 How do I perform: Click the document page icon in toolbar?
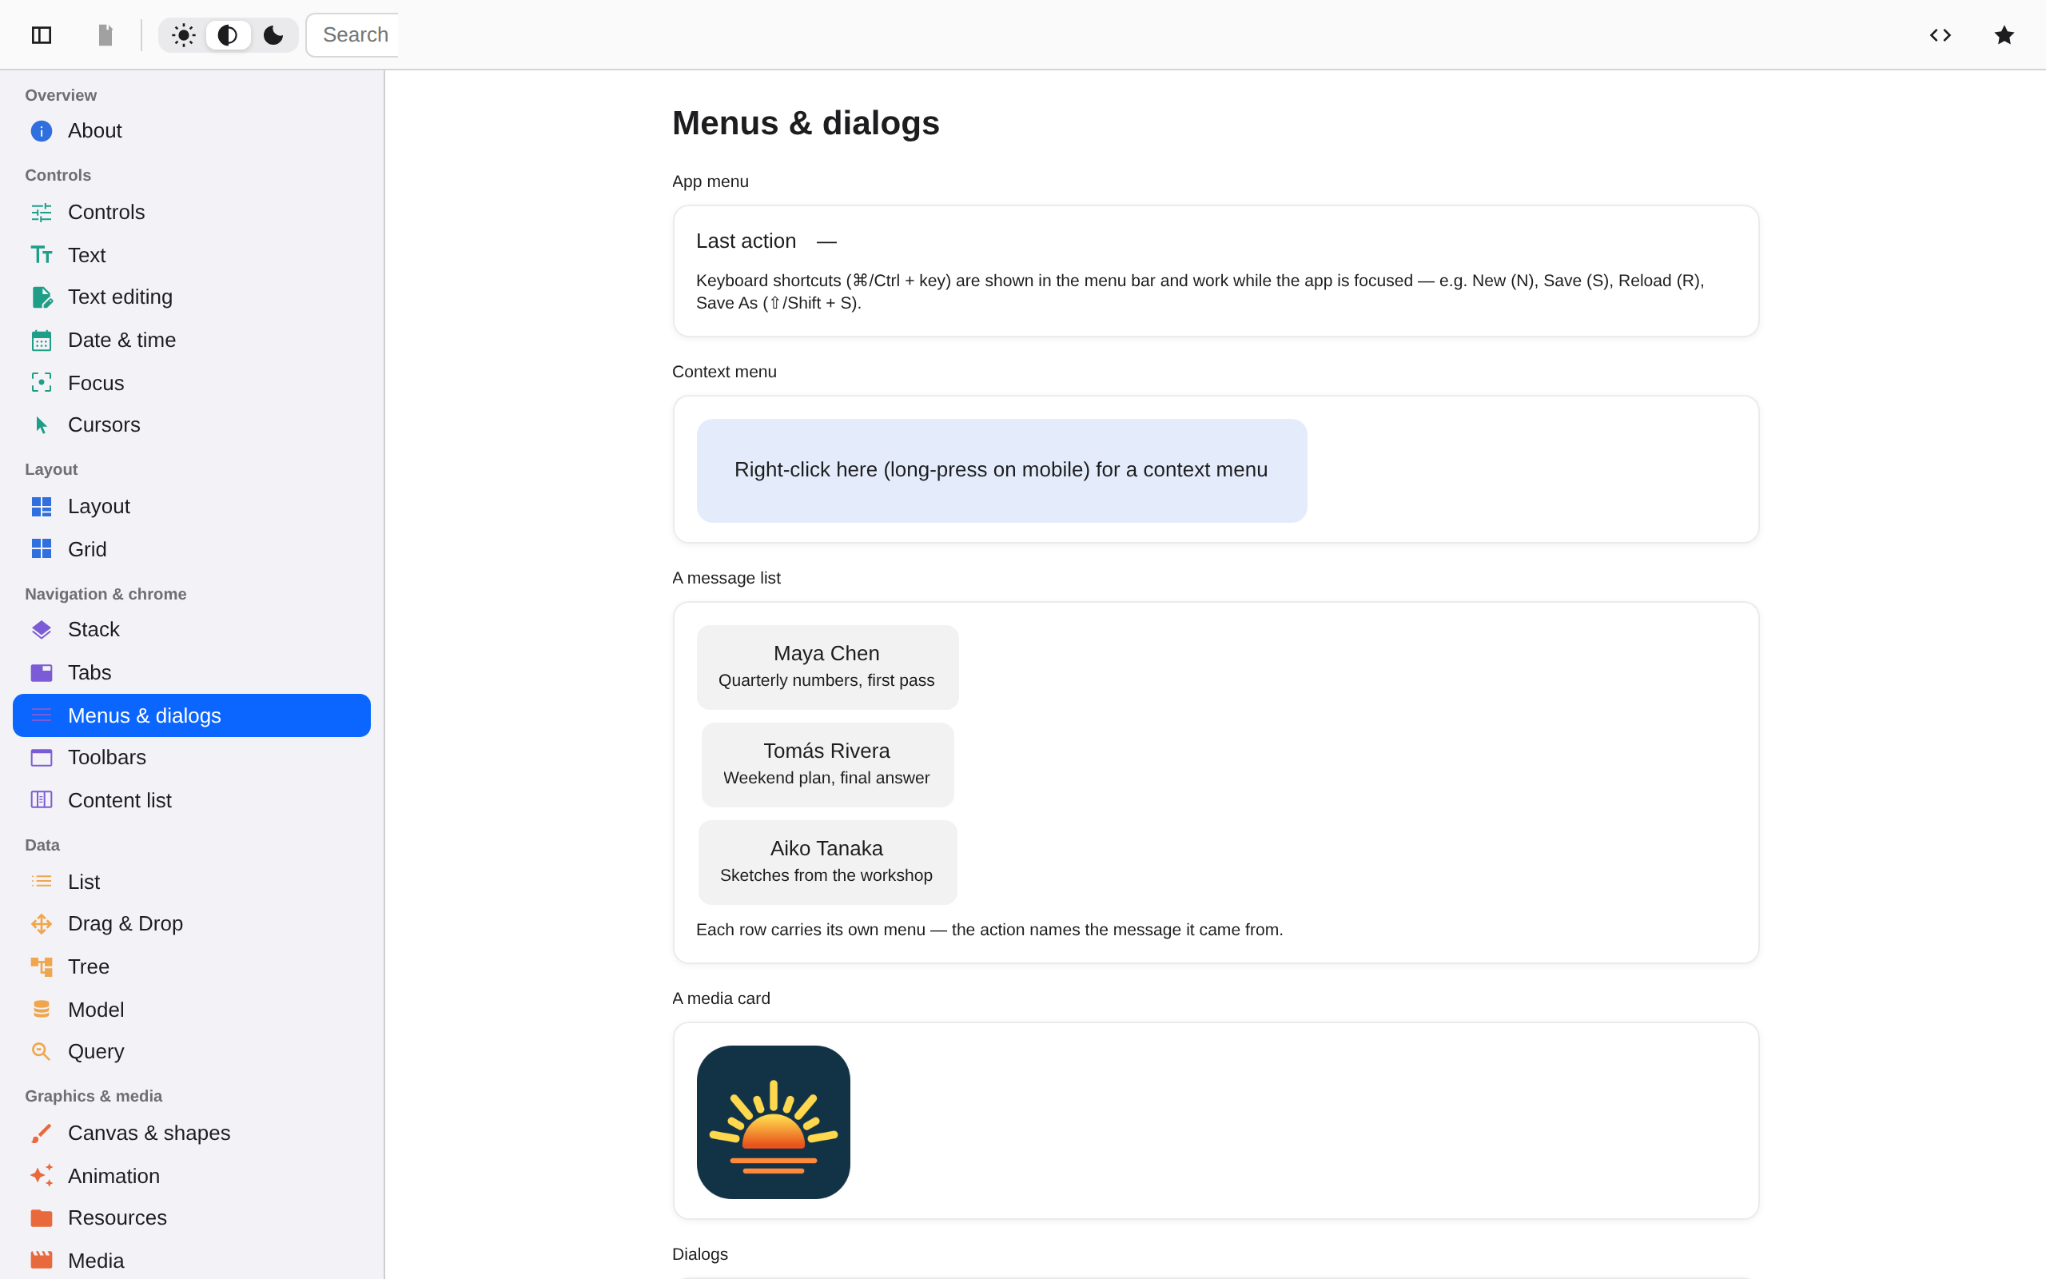(105, 34)
